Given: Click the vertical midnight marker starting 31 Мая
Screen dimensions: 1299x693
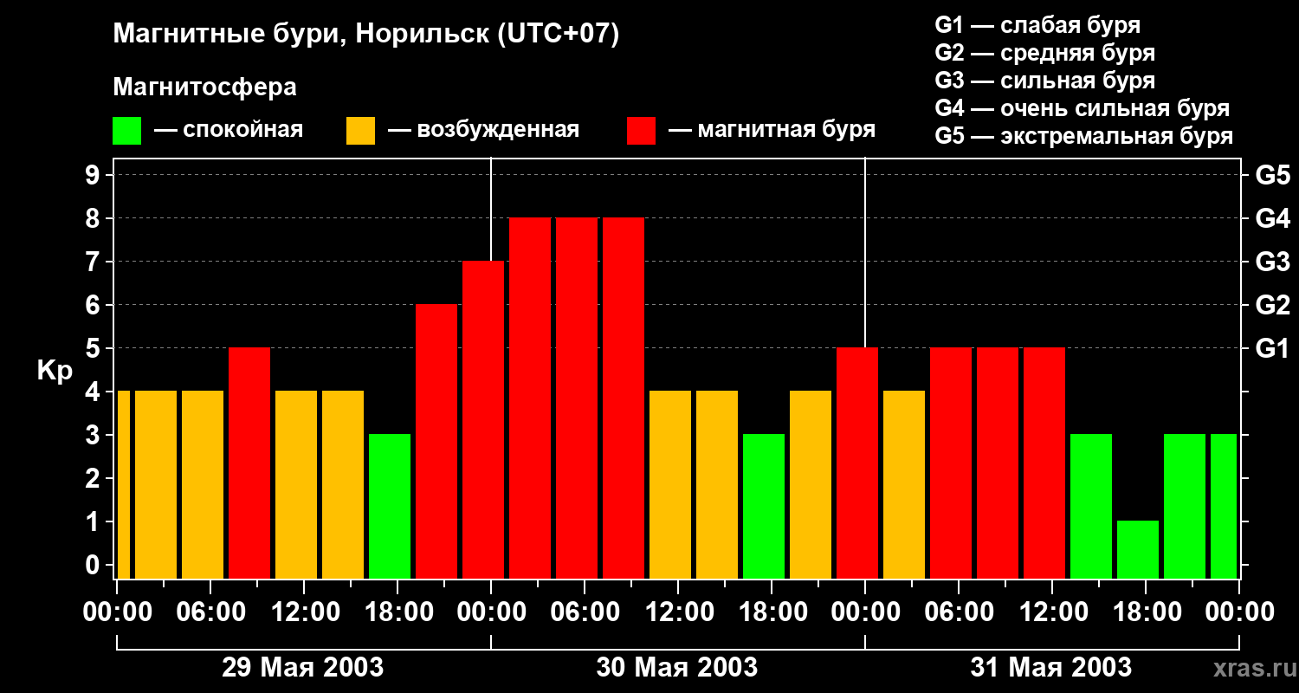Looking at the screenshot, I should (x=865, y=252).
